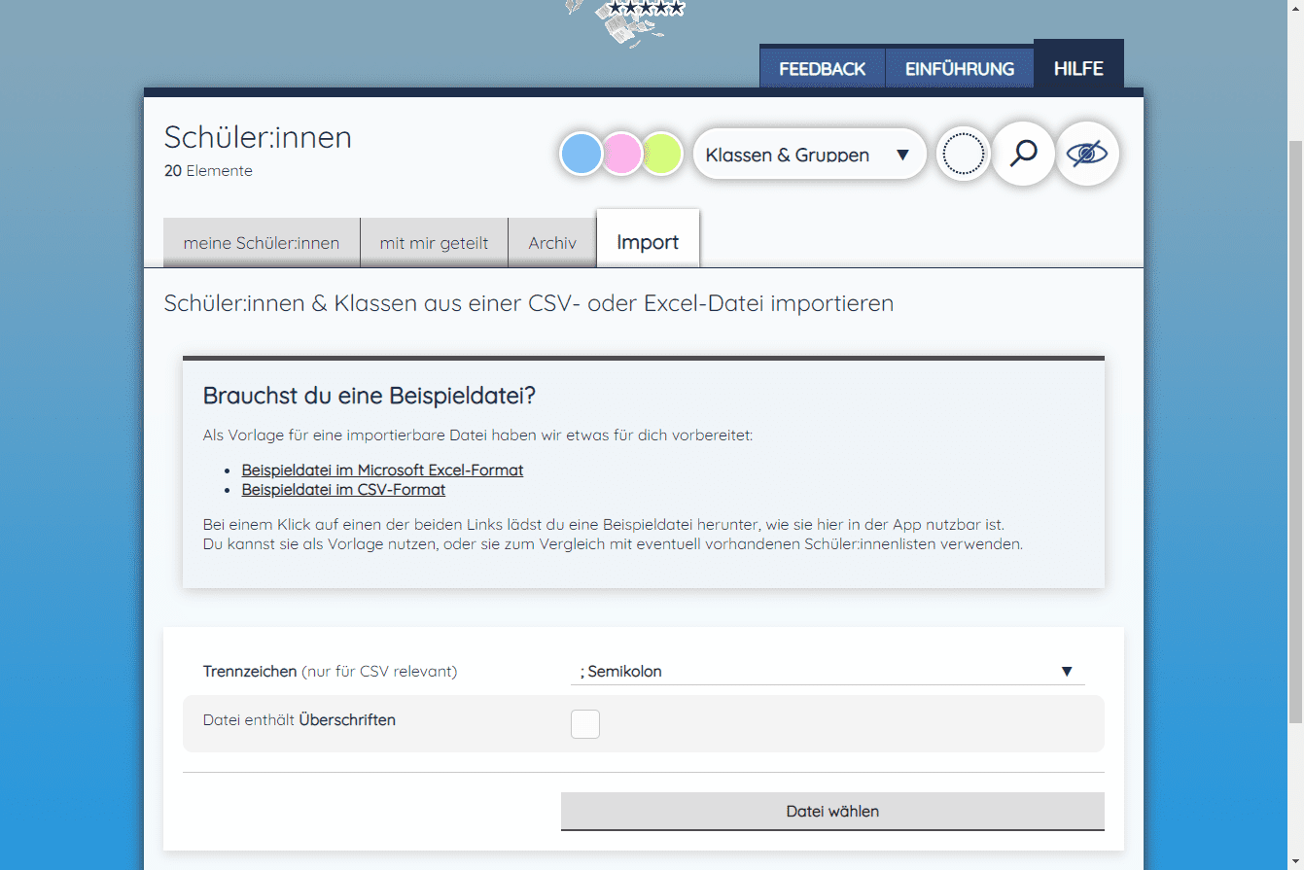Open the search magnifier icon
1304x870 pixels.
pyautogui.click(x=1023, y=154)
